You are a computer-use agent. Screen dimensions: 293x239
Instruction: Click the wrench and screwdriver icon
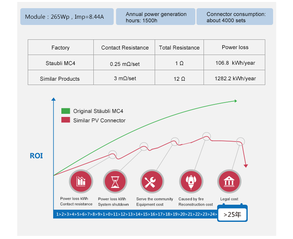pyautogui.click(x=152, y=182)
